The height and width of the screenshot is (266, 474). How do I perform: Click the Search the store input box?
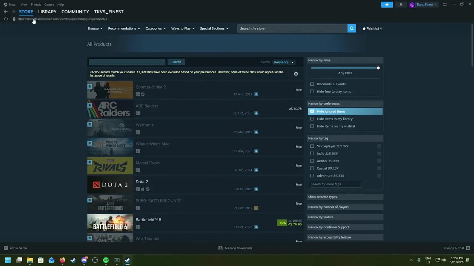pyautogui.click(x=293, y=28)
